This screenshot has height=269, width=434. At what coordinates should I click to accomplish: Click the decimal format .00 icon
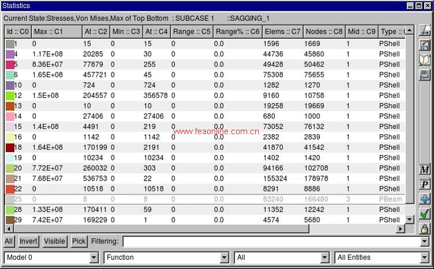tap(425, 73)
